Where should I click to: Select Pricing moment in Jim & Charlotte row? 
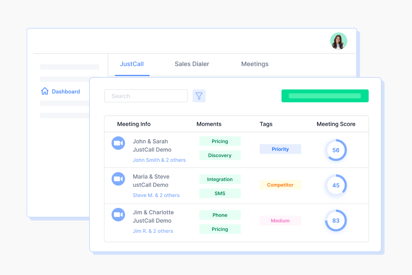click(x=220, y=229)
